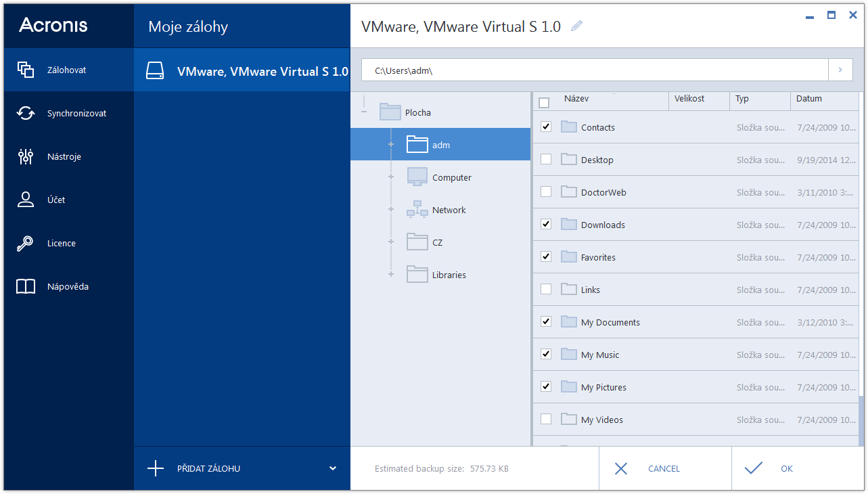The image size is (868, 494).
Task: Click the Plocha folder icon
Action: pyautogui.click(x=390, y=112)
